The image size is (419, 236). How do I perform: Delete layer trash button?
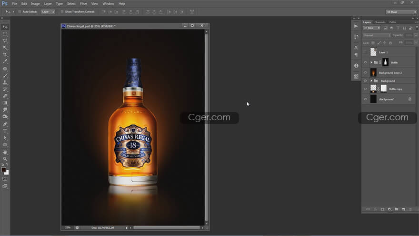[x=411, y=209]
